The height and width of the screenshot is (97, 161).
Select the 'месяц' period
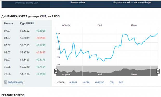click(x=86, y=82)
